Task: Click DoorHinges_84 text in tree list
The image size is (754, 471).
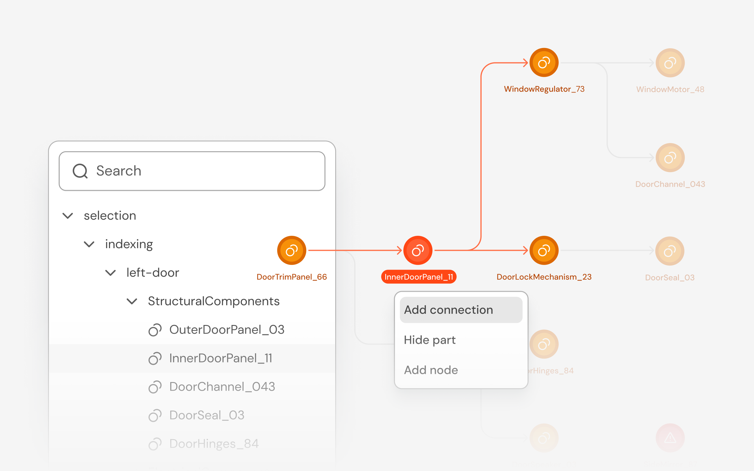Action: click(x=214, y=444)
